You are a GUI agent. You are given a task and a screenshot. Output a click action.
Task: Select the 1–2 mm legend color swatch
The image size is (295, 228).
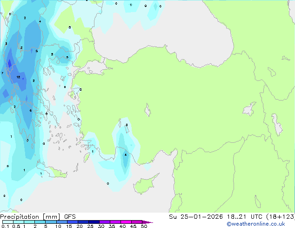click(x=29, y=222)
